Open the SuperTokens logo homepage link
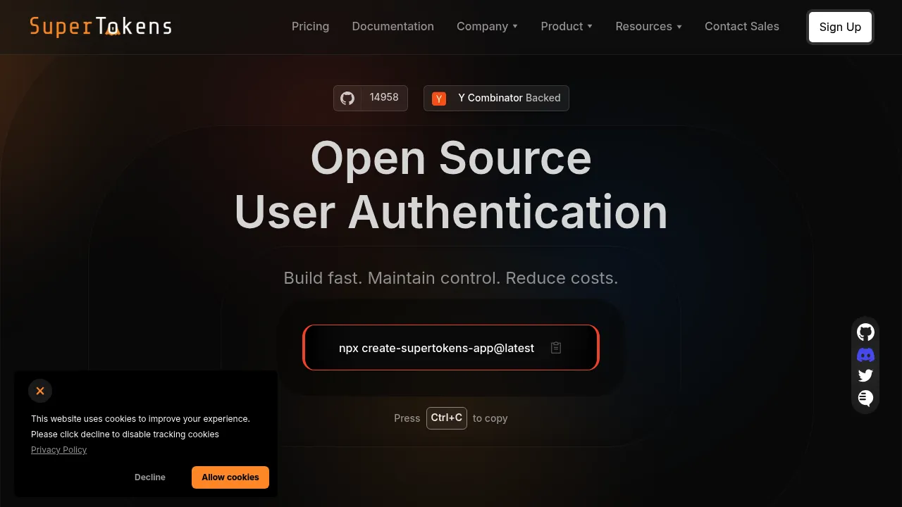 (x=101, y=27)
